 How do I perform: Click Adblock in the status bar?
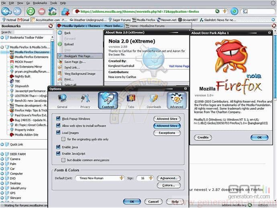pyautogui.click(x=263, y=205)
